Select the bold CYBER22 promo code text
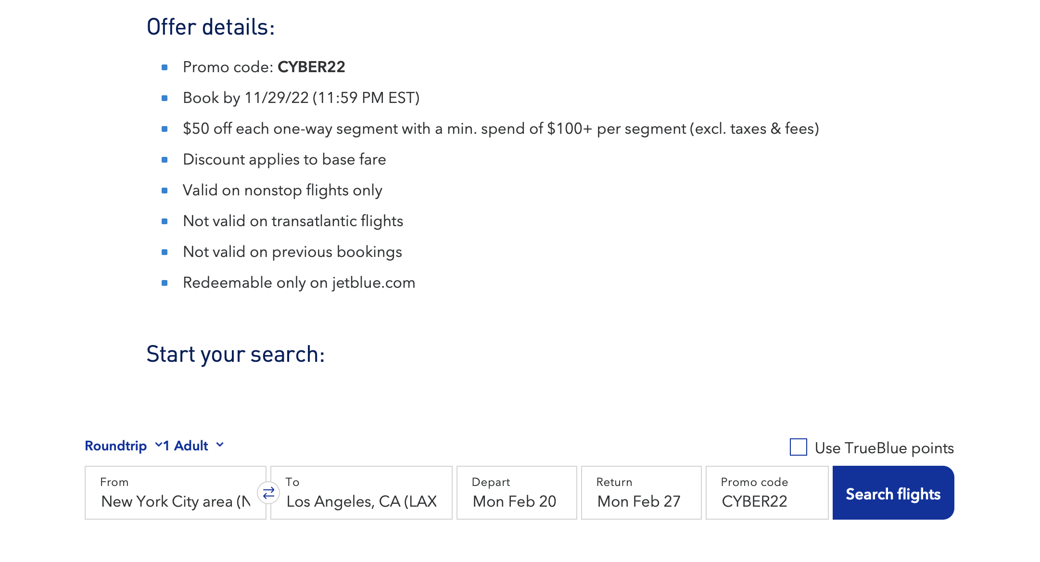1040x562 pixels. pyautogui.click(x=311, y=67)
